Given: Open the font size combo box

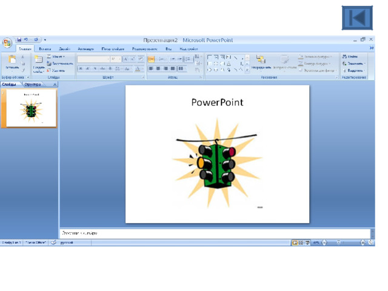Looking at the screenshot, I should pos(116,59).
